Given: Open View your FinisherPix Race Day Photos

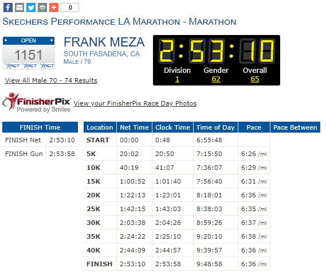Looking at the screenshot, I should [x=135, y=103].
